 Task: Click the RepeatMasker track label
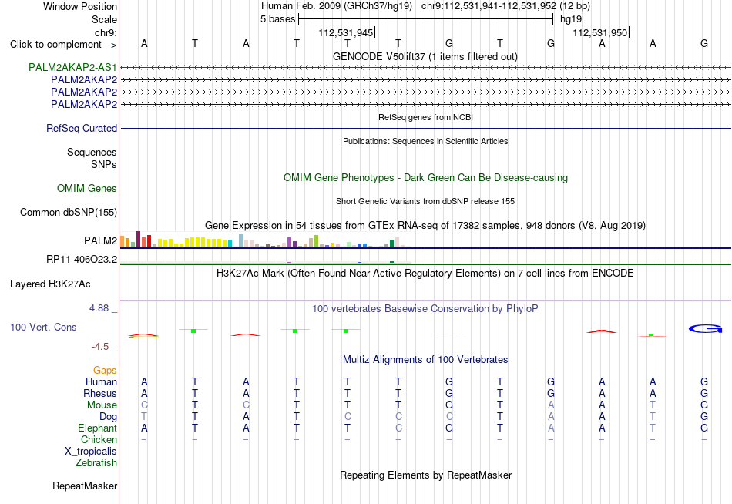[85, 486]
